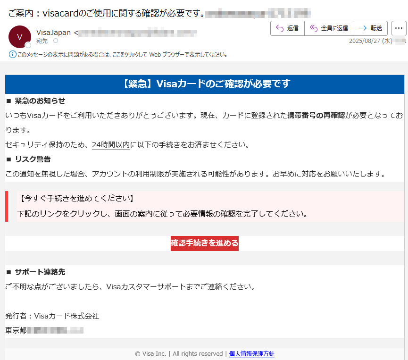Click the date 2025/08/27 (水)

coord(371,41)
